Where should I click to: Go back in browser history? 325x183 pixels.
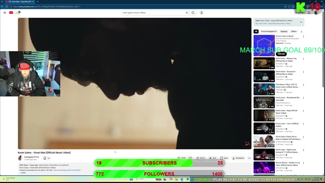pyautogui.click(x=2, y=7)
